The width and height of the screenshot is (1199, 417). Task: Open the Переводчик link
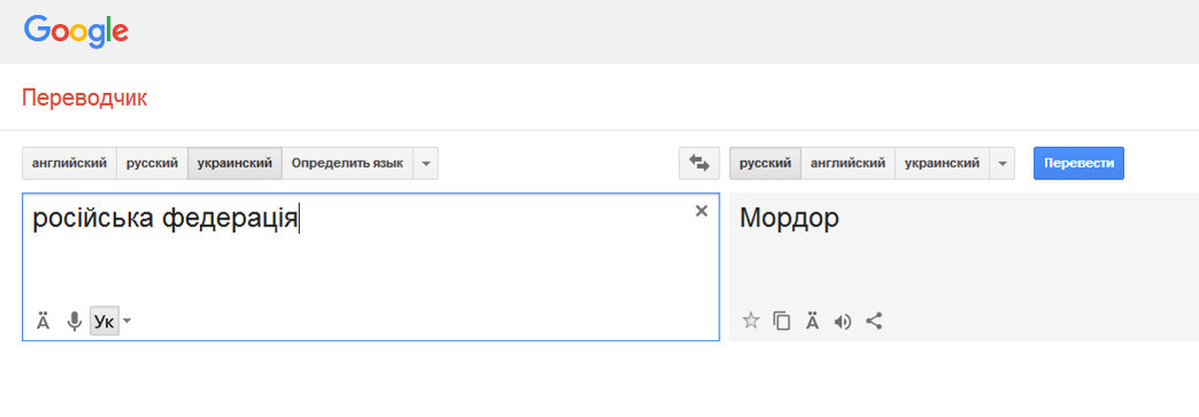(x=84, y=98)
